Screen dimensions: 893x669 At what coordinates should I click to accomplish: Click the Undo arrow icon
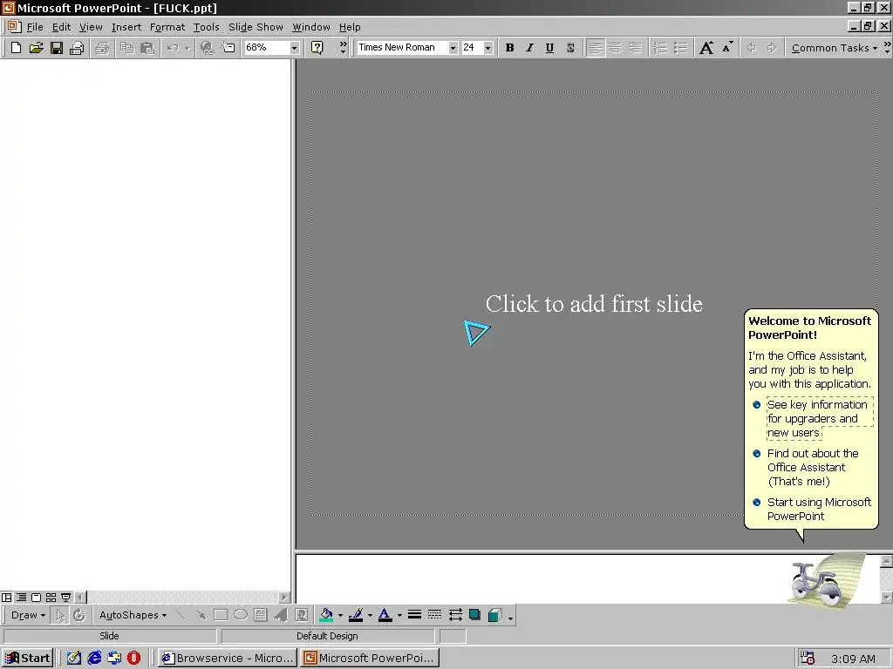pos(173,48)
